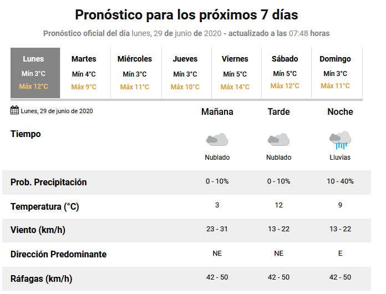Switch to the Martes forecast tab

pyautogui.click(x=84, y=73)
